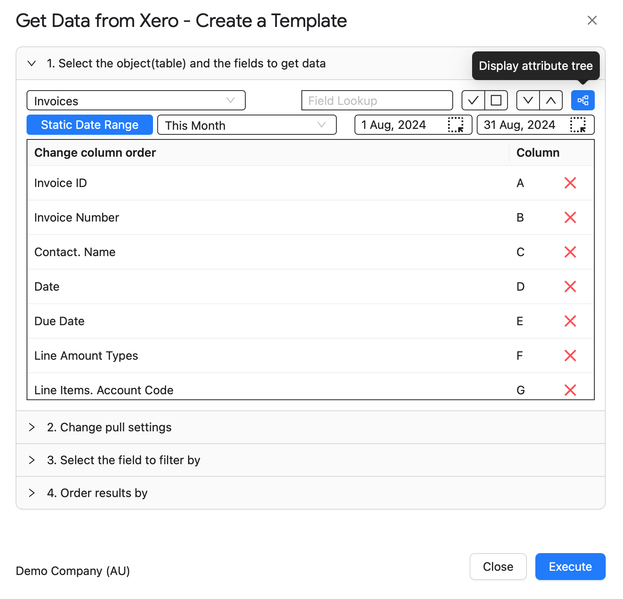The height and width of the screenshot is (599, 623).
Task: Open the This Month range dropdown
Action: [x=247, y=125]
